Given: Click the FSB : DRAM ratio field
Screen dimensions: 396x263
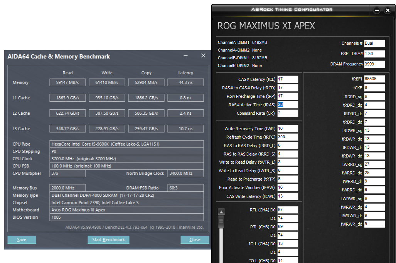Looking at the screenshot, I should pyautogui.click(x=374, y=54).
